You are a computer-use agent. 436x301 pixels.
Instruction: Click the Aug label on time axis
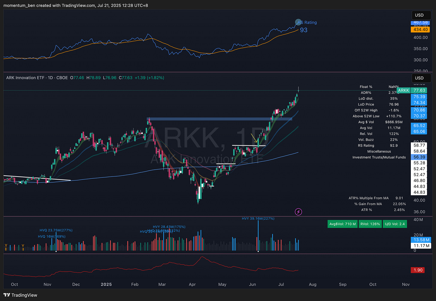313,284
